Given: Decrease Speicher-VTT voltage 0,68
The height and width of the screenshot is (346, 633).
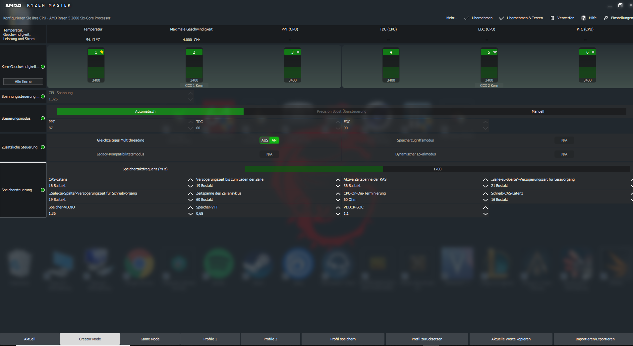Looking at the screenshot, I should click(x=338, y=214).
